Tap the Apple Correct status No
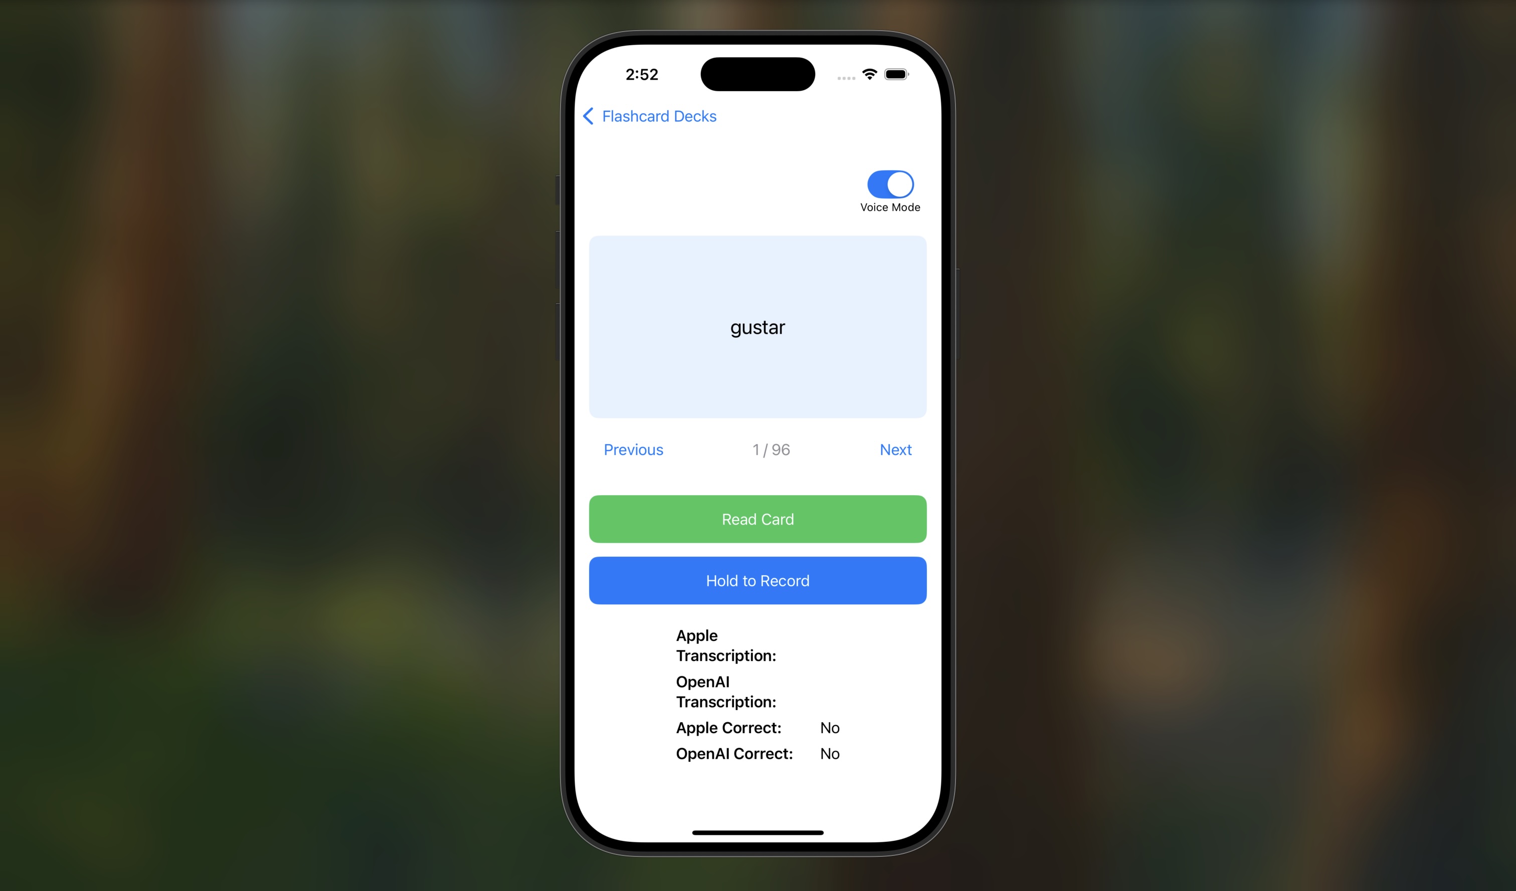This screenshot has height=891, width=1516. [x=831, y=728]
